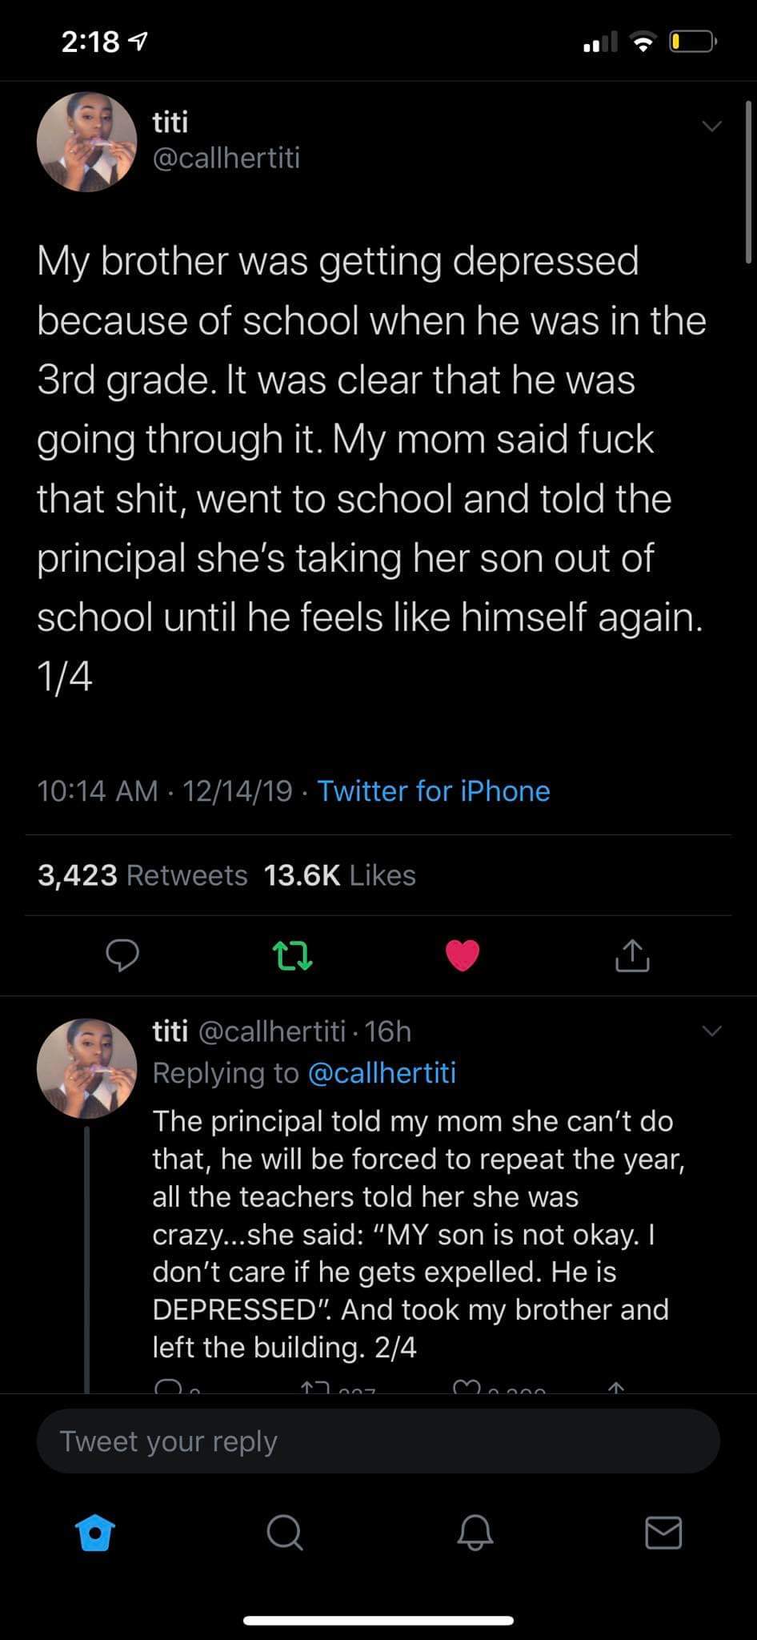Tap the battery icon in status bar
The height and width of the screenshot is (1640, 757).
coord(693,42)
